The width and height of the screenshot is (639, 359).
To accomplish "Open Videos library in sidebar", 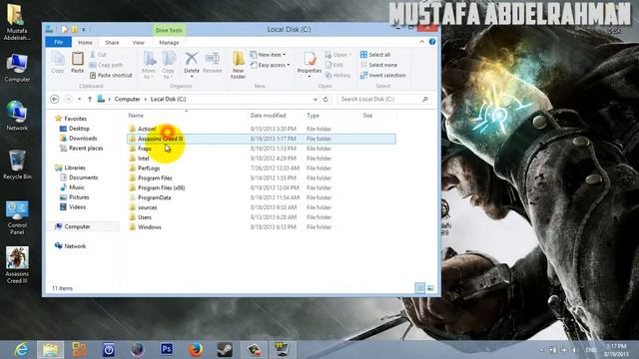I will pyautogui.click(x=77, y=206).
